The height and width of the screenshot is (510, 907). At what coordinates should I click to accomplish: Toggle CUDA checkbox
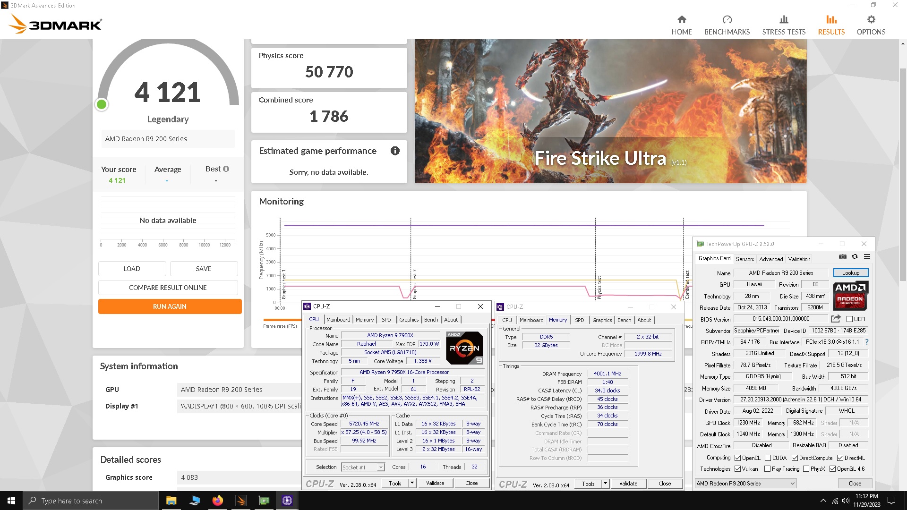(768, 458)
